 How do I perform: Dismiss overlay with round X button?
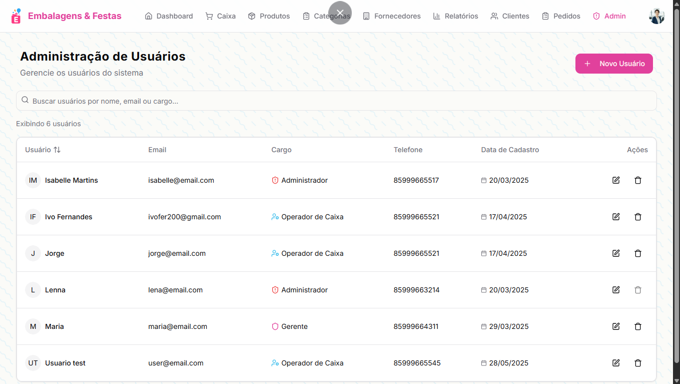pos(340,13)
